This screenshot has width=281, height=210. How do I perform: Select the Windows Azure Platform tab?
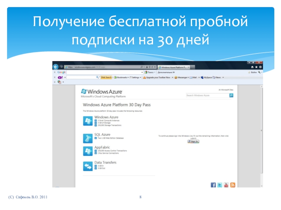pyautogui.click(x=174, y=67)
